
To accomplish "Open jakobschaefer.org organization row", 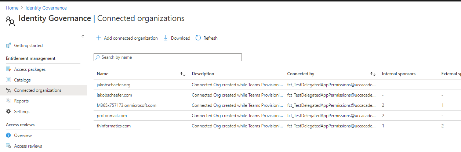I will [x=113, y=85].
